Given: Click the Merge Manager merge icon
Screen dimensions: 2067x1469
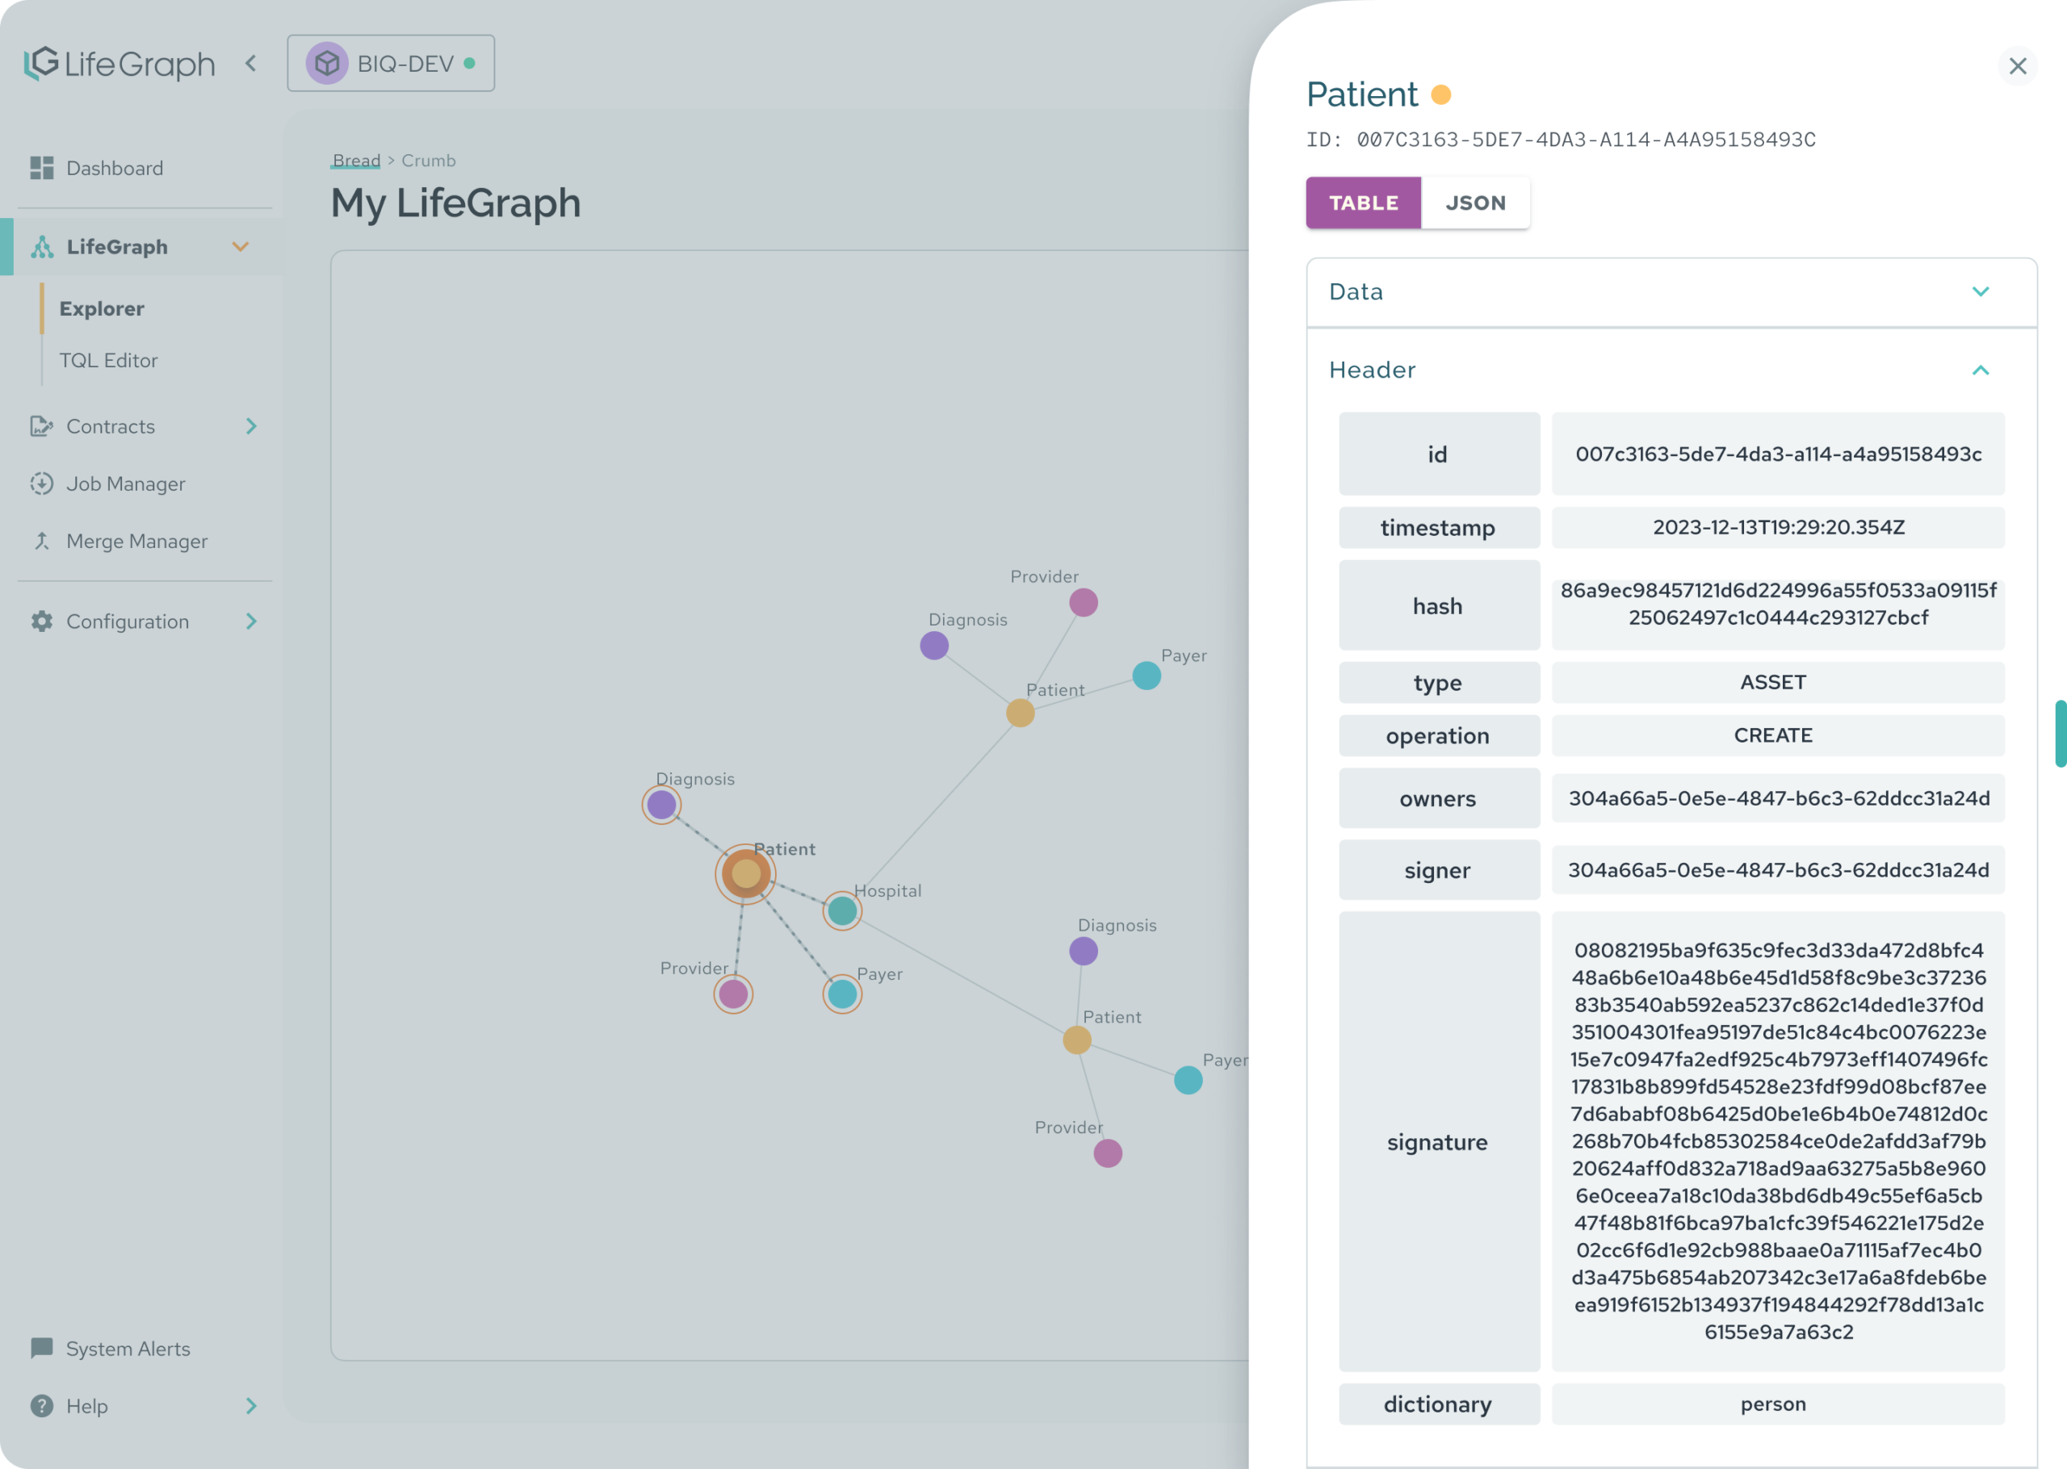Looking at the screenshot, I should tap(42, 541).
